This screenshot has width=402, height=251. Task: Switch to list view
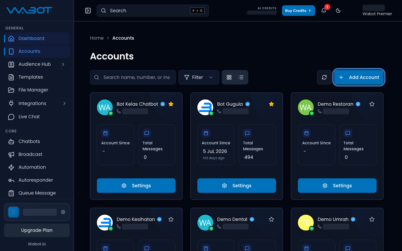pyautogui.click(x=241, y=77)
